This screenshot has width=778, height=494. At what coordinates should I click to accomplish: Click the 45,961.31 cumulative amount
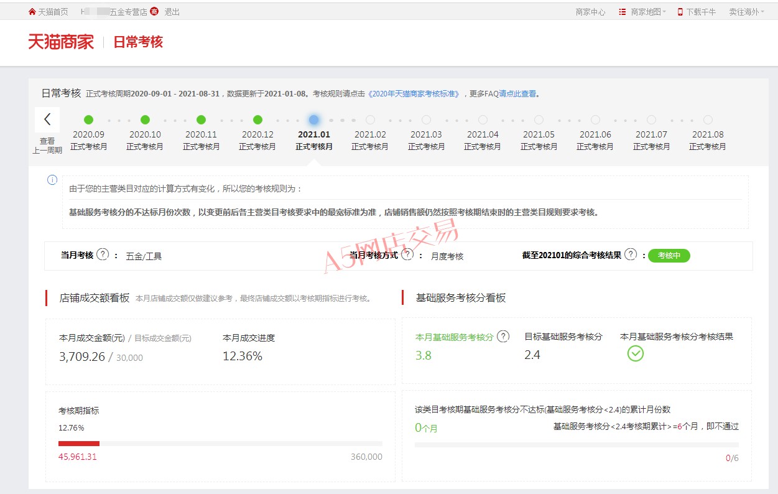pyautogui.click(x=78, y=457)
